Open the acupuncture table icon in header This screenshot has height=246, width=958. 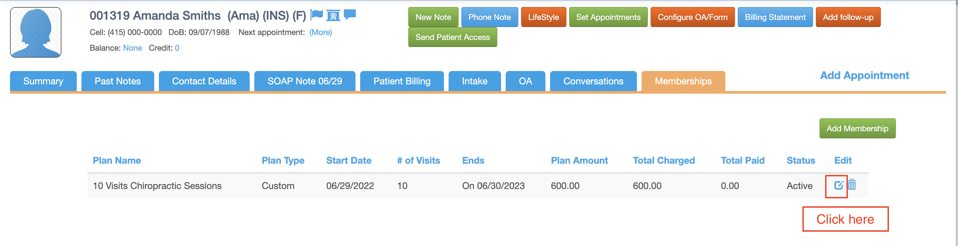pyautogui.click(x=333, y=15)
